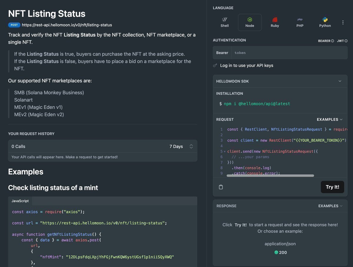Click the npm i @hellomoon/api@latest command
353x267 pixels.
coord(257,104)
